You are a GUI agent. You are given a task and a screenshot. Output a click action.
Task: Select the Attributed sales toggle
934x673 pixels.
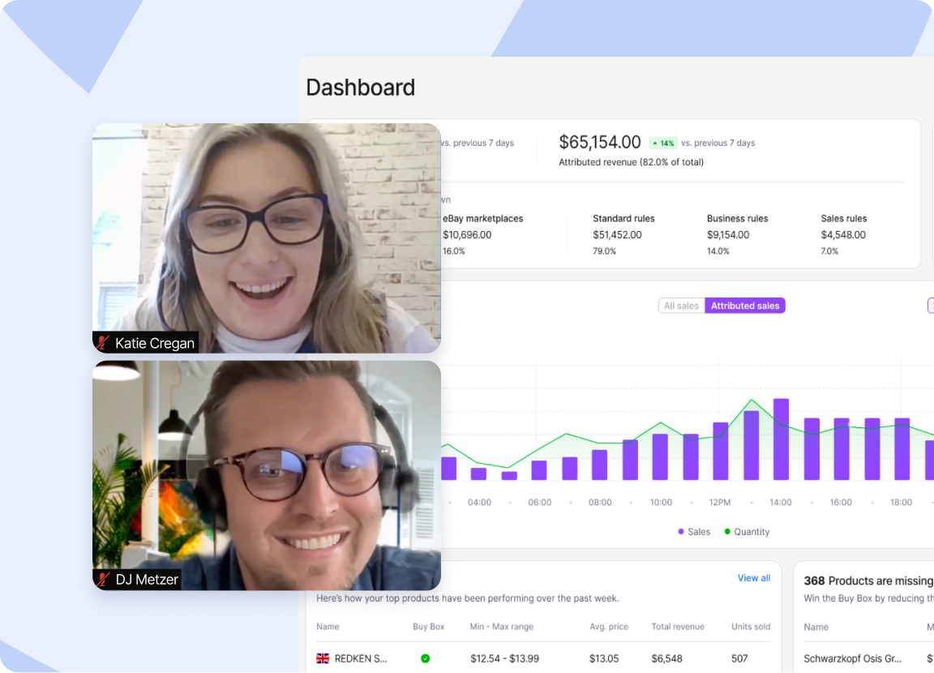[x=744, y=306]
